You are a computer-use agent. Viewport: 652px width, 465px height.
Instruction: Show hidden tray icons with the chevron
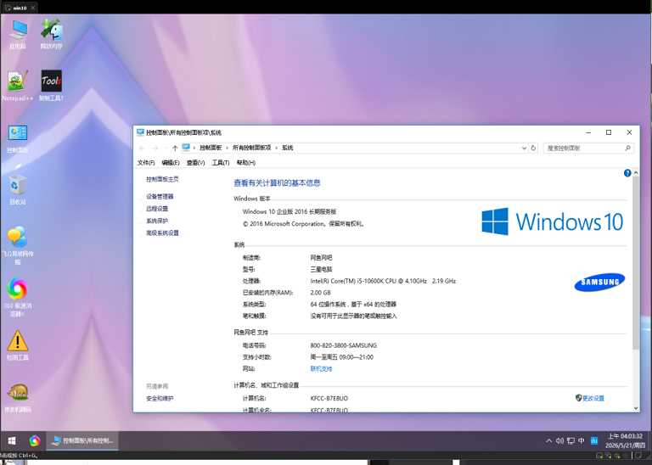549,440
